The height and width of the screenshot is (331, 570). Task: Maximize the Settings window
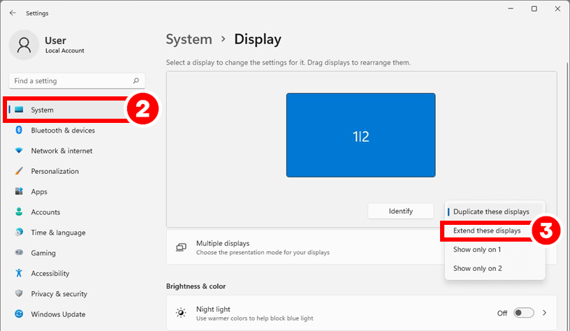pos(534,8)
